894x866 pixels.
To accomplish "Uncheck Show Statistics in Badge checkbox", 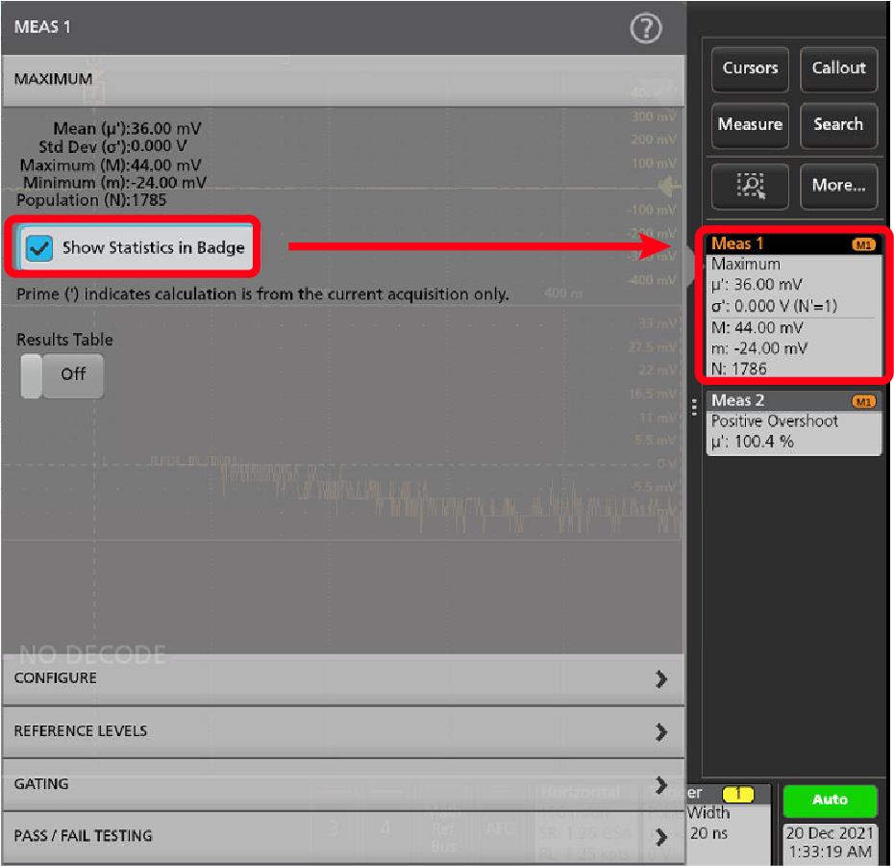I will pos(41,248).
